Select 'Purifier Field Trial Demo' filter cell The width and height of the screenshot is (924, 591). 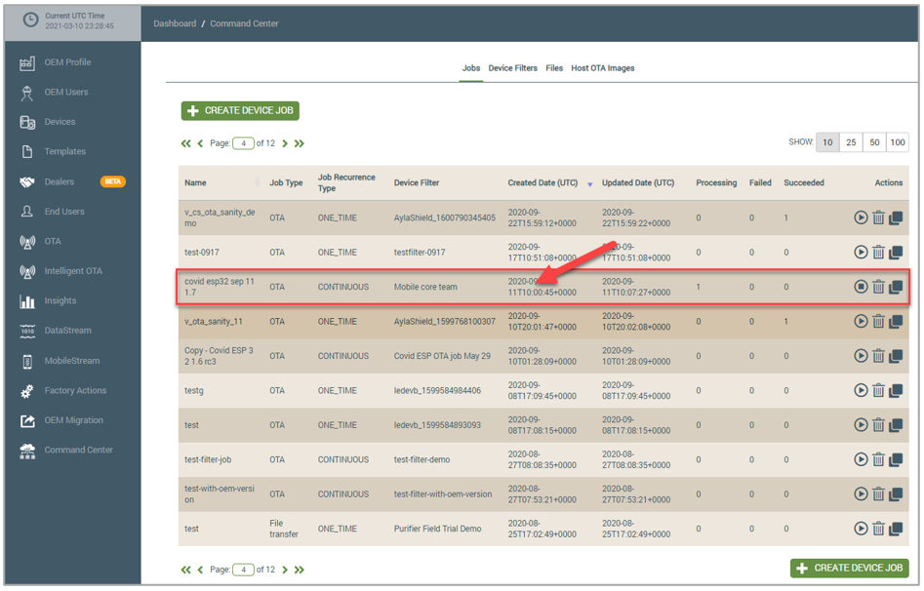pyautogui.click(x=438, y=529)
